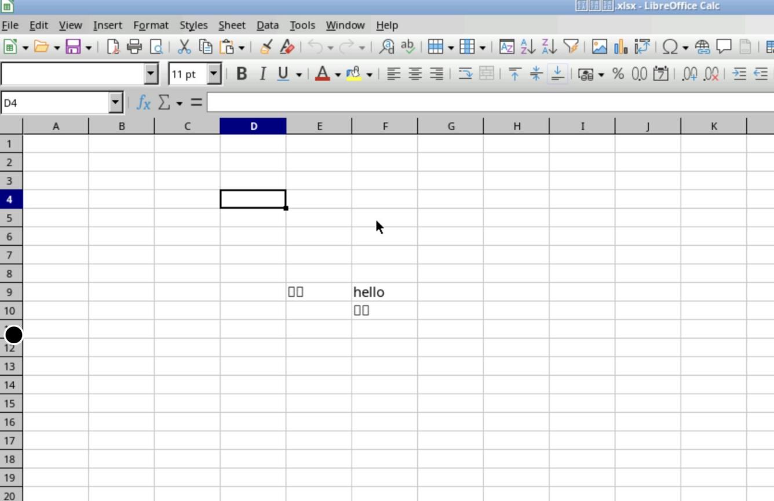Click the Sort Ascending icon

tap(528, 47)
